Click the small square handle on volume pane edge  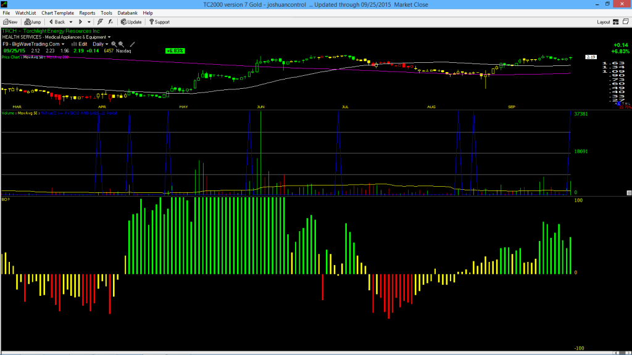(x=629, y=193)
